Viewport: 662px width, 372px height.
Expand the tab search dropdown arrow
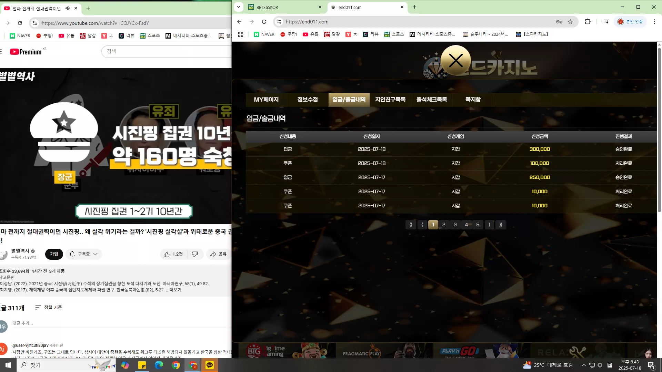(x=239, y=7)
